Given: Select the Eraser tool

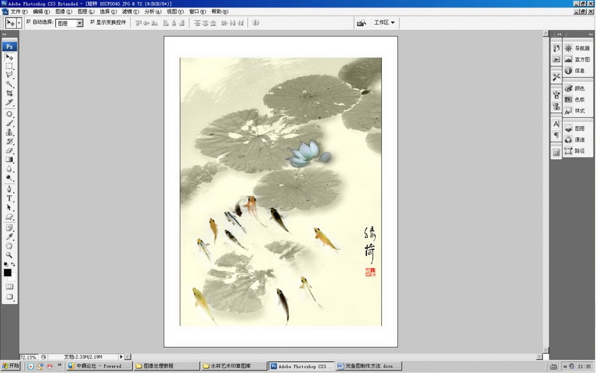Looking at the screenshot, I should 9,150.
